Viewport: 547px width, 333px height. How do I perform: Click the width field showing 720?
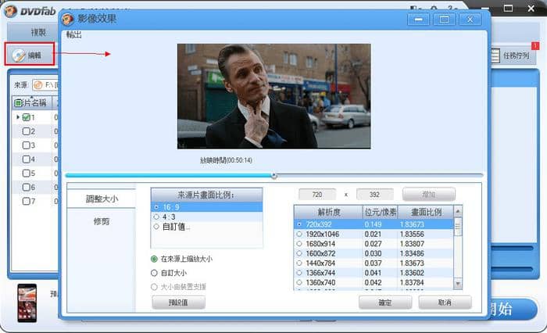pyautogui.click(x=317, y=195)
